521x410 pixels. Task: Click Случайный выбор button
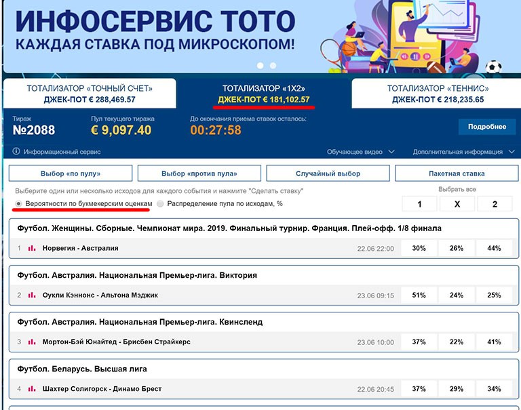point(328,173)
